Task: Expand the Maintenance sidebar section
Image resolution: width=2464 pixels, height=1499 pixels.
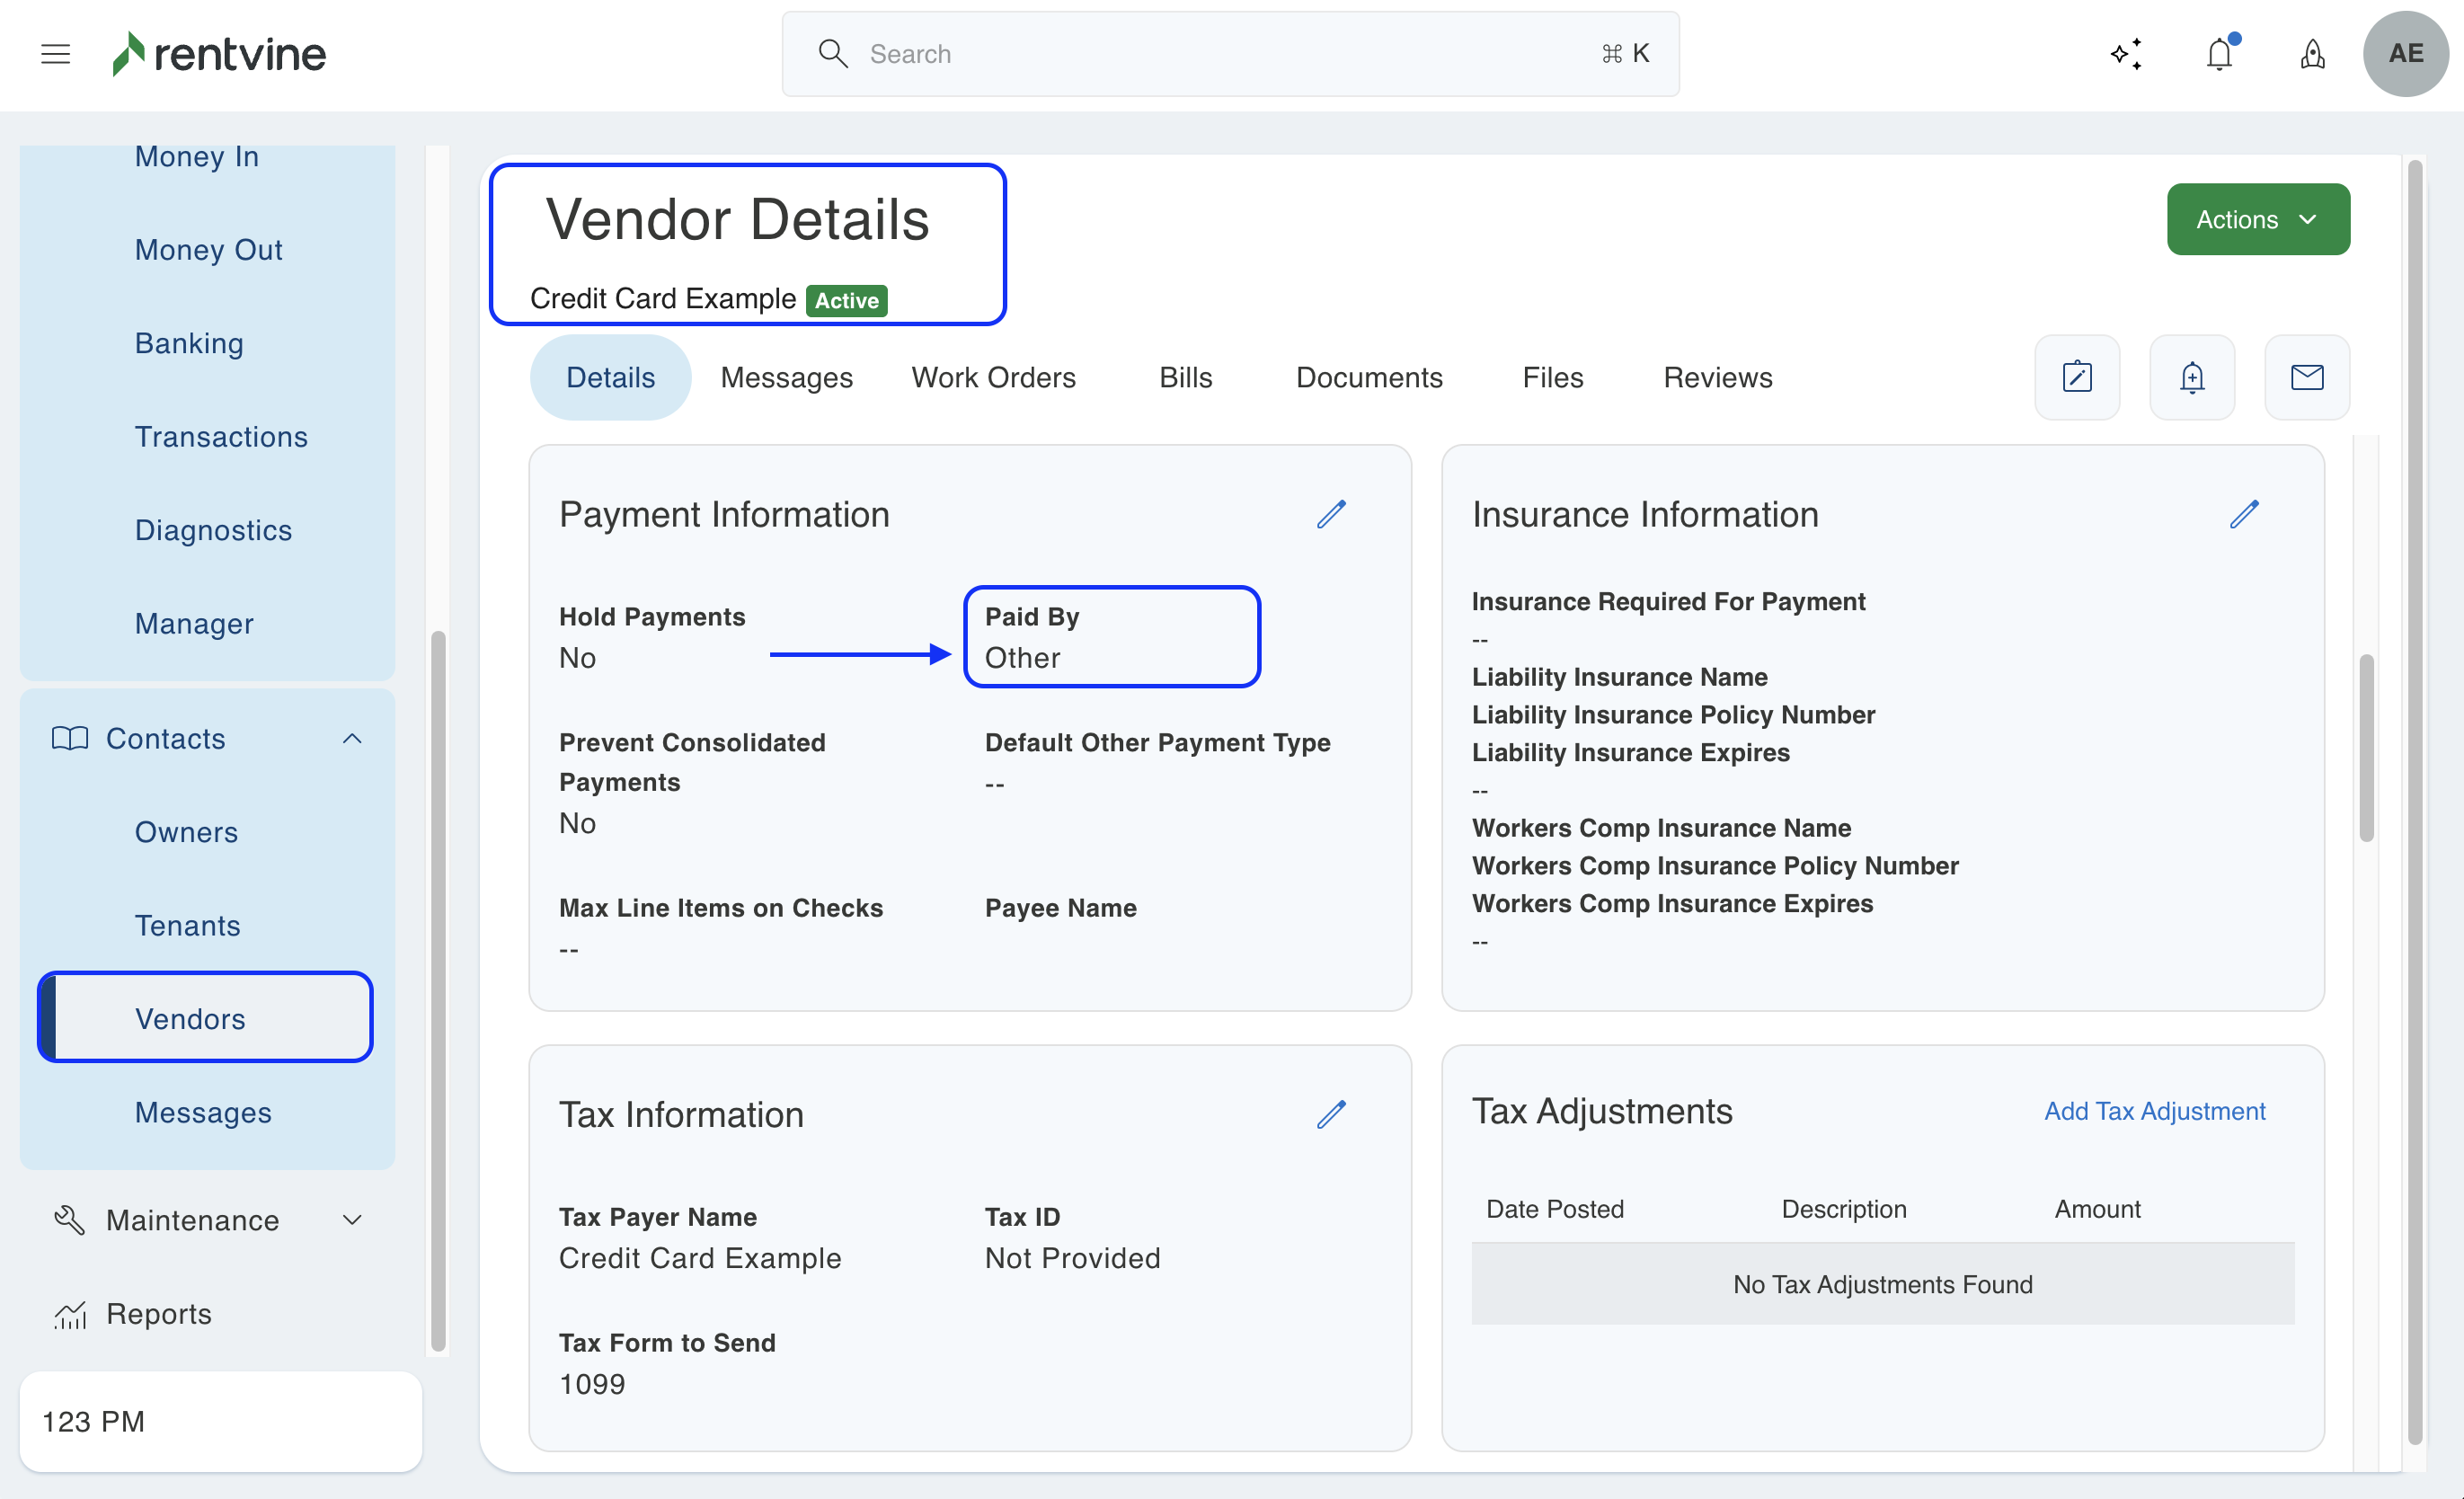Action: (x=352, y=1219)
